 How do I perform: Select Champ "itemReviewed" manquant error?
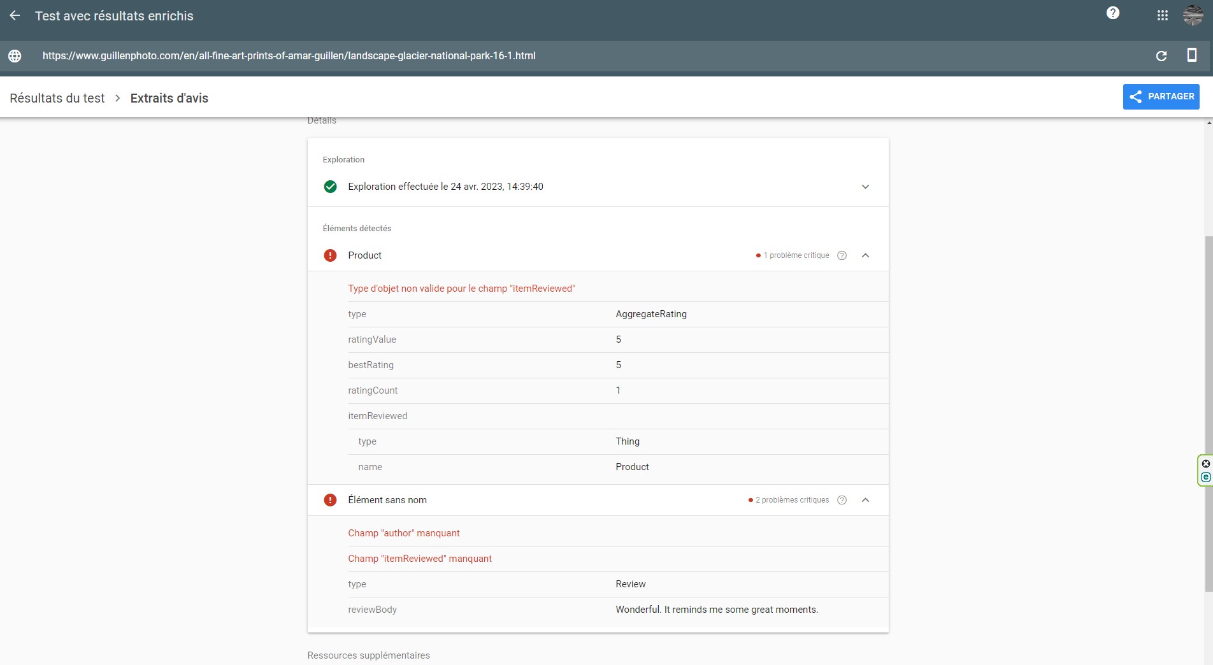tap(420, 559)
